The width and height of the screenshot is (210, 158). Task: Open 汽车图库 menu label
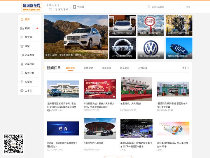(29, 55)
